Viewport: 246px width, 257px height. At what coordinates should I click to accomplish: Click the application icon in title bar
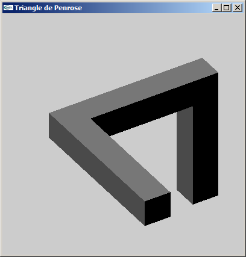[x=8, y=8]
